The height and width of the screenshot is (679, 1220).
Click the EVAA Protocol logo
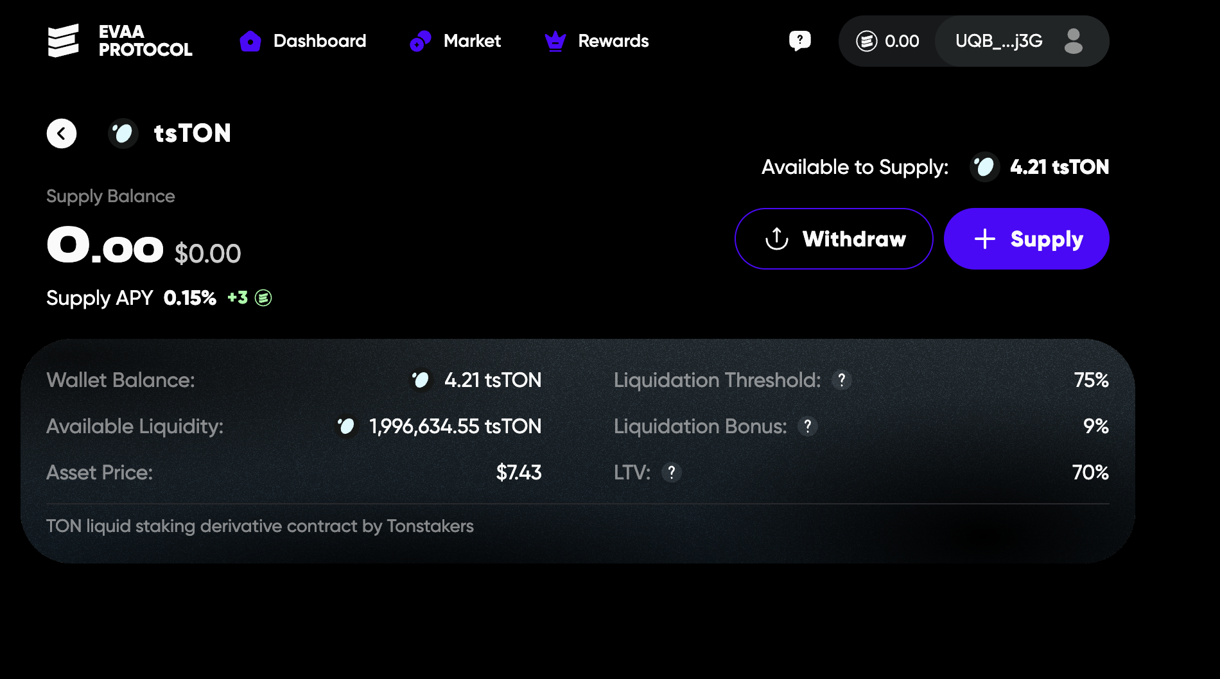[119, 41]
